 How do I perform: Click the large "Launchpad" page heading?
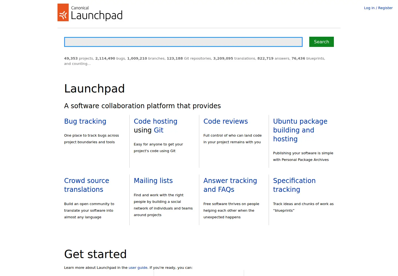coord(95,89)
